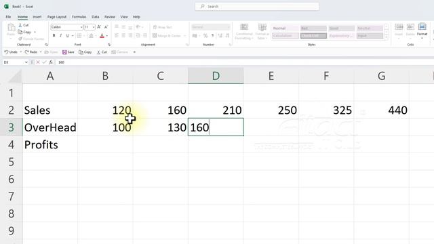The image size is (434, 244).
Task: Click Decrease Decimal icon
Action: (x=227, y=36)
